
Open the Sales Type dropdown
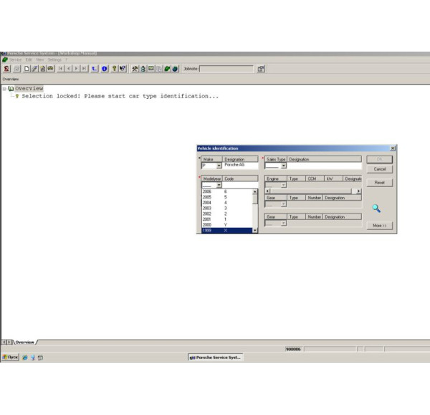tap(283, 166)
